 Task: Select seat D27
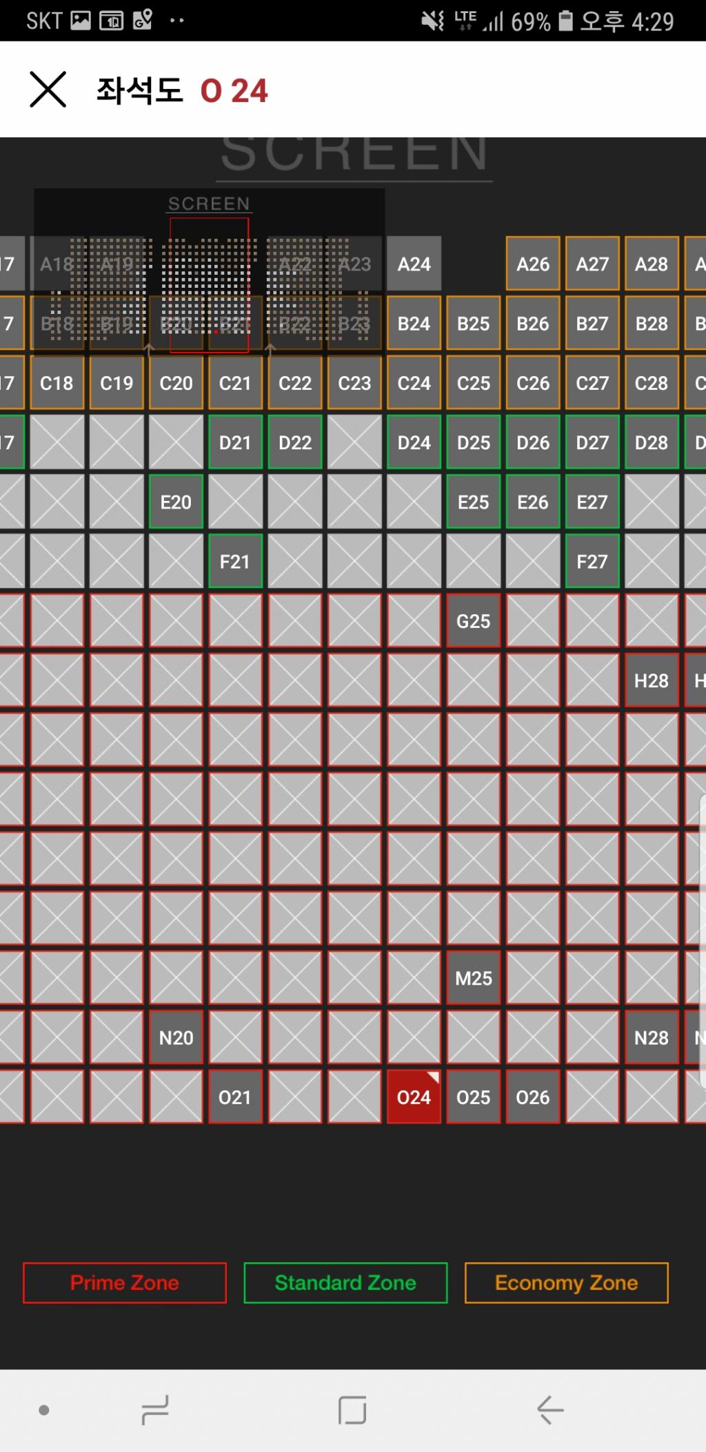click(x=592, y=442)
